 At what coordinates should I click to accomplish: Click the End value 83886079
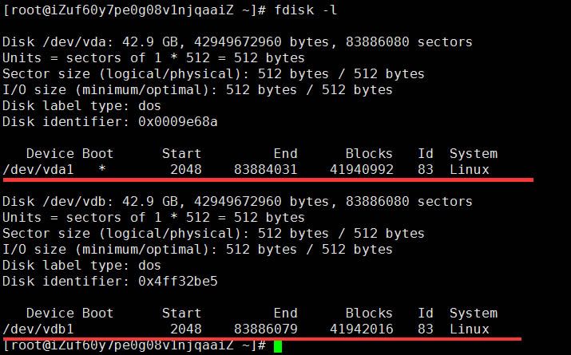[265, 329]
